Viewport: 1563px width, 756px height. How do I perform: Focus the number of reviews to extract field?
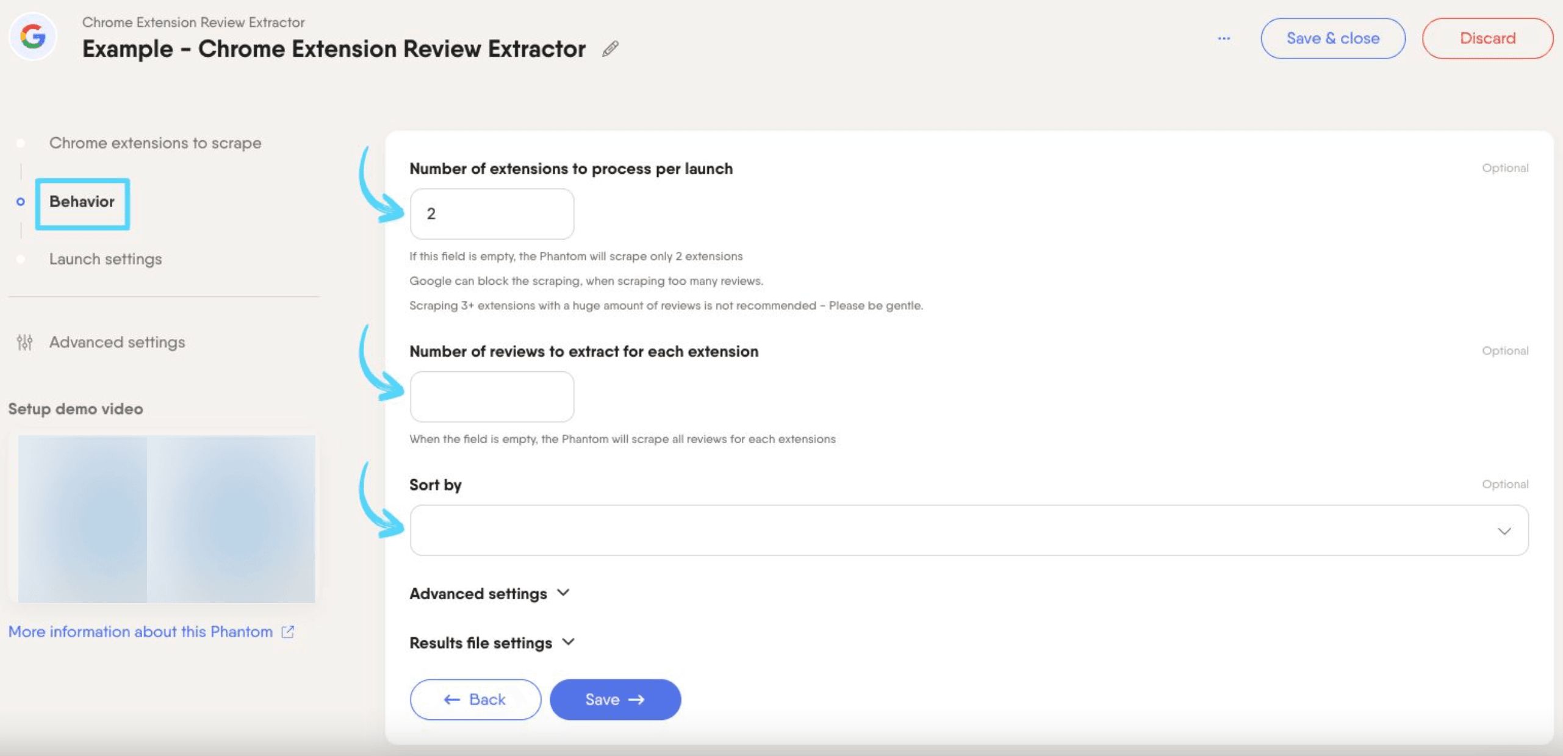492,396
